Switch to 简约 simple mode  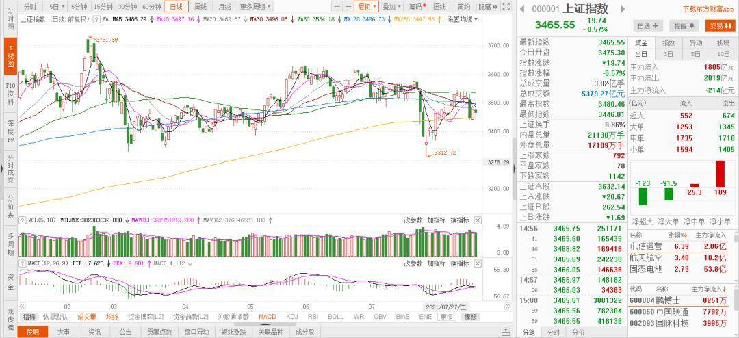pyautogui.click(x=464, y=7)
